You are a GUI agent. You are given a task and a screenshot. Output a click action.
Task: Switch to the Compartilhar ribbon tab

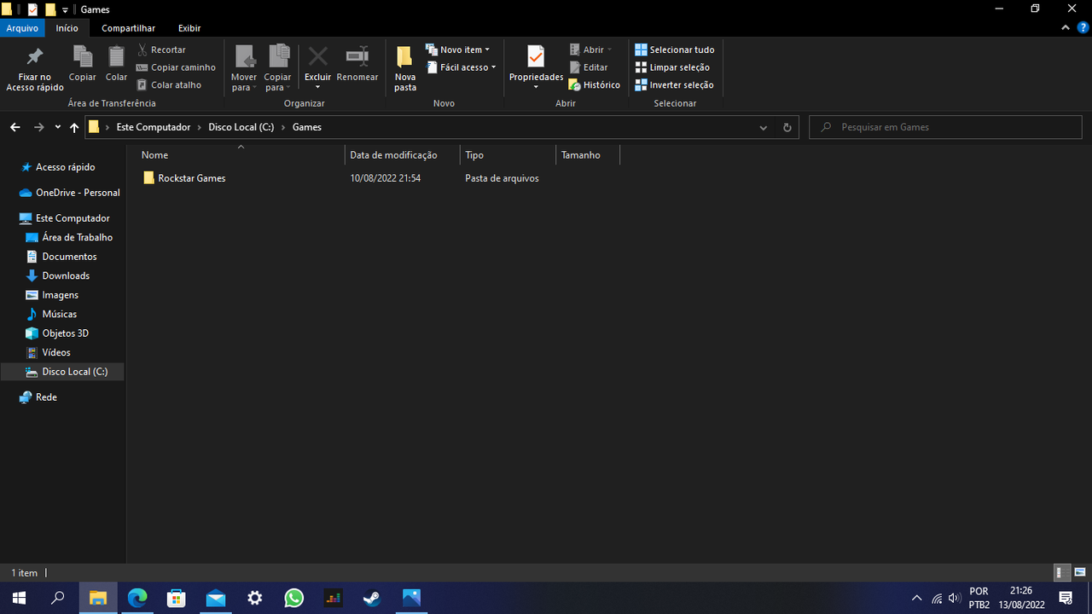point(128,28)
